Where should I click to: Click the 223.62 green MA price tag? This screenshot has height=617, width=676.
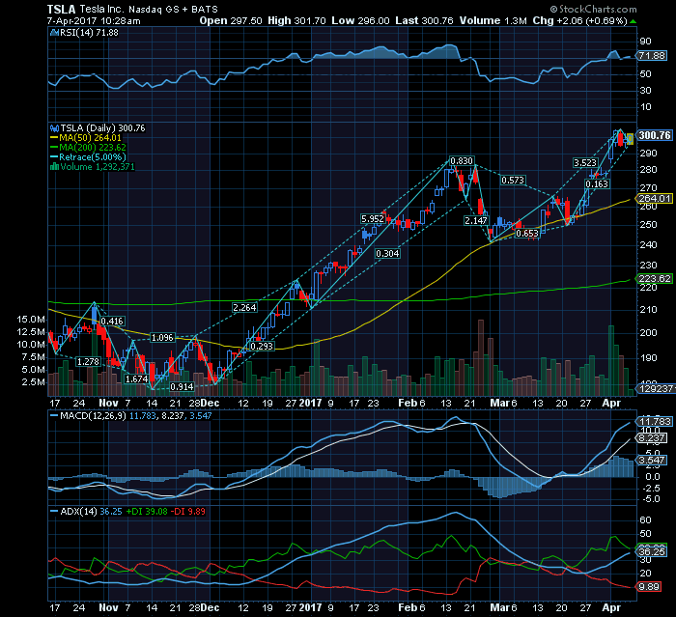click(x=655, y=278)
